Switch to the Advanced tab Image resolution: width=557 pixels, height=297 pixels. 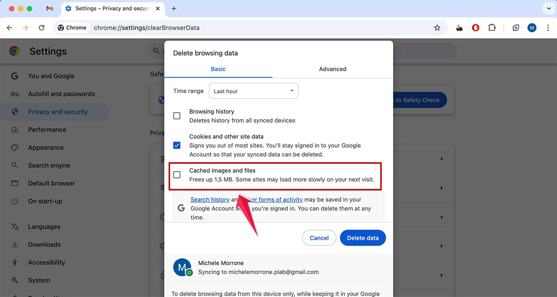(332, 69)
